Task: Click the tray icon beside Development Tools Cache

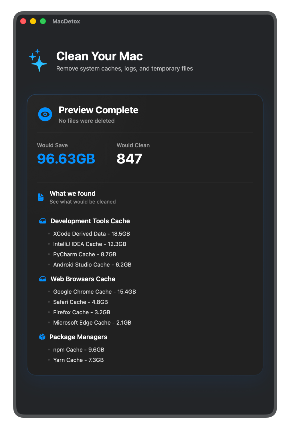Action: 43,221
